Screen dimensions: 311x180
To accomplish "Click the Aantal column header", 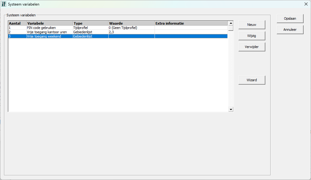I will [x=17, y=23].
